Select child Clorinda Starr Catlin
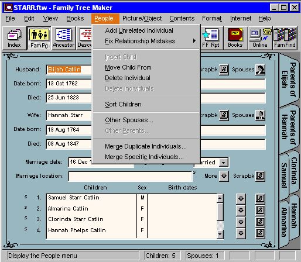 point(91,219)
